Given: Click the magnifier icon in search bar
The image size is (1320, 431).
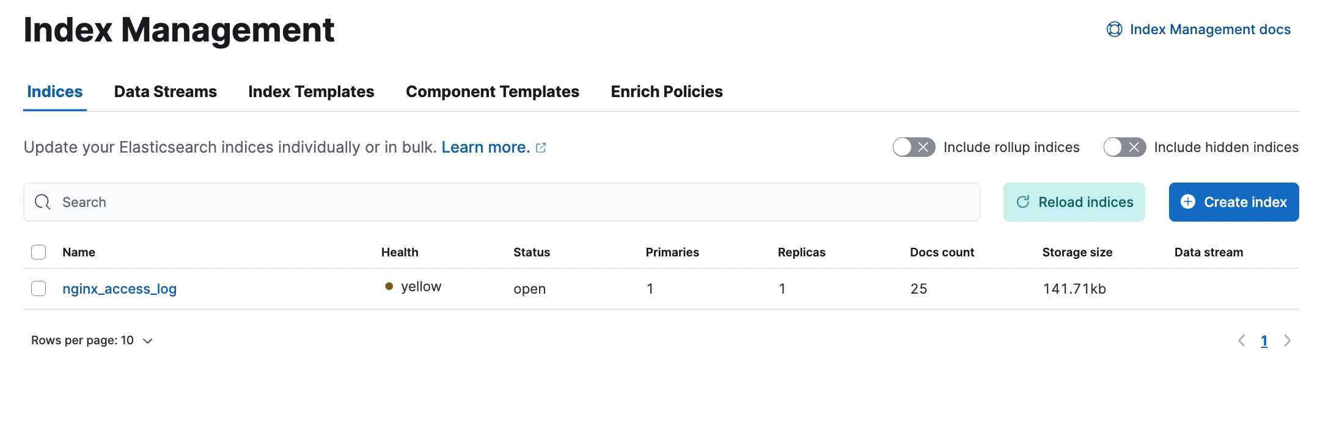Looking at the screenshot, I should click(x=43, y=202).
